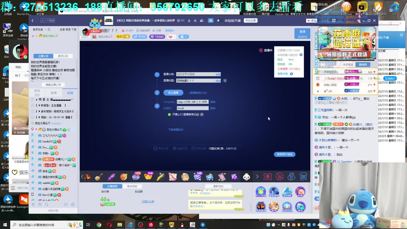Switch to the 贵宾 (49) tab
The image size is (407, 229).
(x=37, y=93)
